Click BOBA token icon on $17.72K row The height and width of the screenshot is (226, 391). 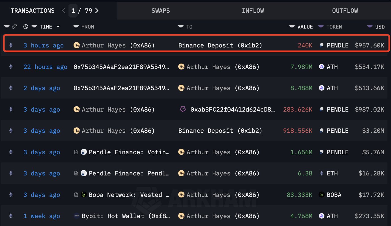click(x=322, y=195)
